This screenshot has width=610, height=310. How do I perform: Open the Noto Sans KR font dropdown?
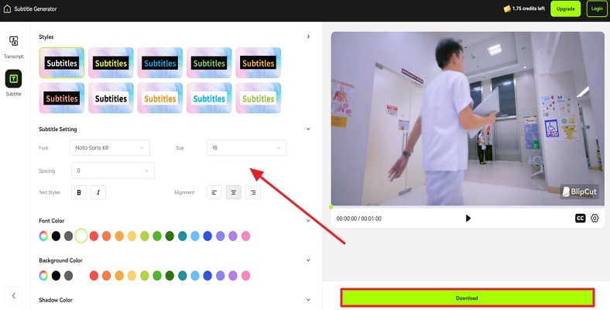coord(111,147)
